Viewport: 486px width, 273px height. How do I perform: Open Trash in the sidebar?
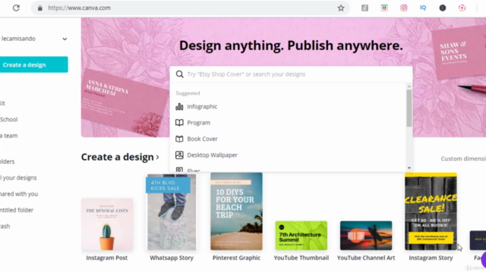[x=5, y=226]
